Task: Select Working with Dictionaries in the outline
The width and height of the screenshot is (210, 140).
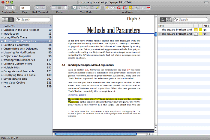Action: pos(26,60)
